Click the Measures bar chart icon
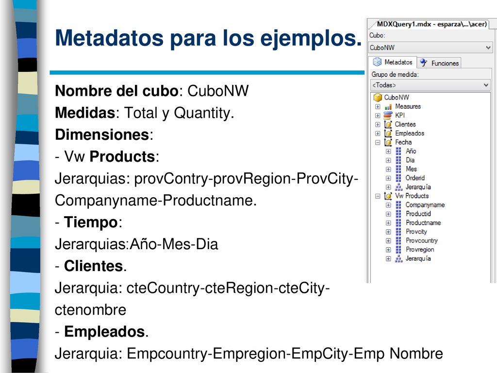 click(388, 107)
